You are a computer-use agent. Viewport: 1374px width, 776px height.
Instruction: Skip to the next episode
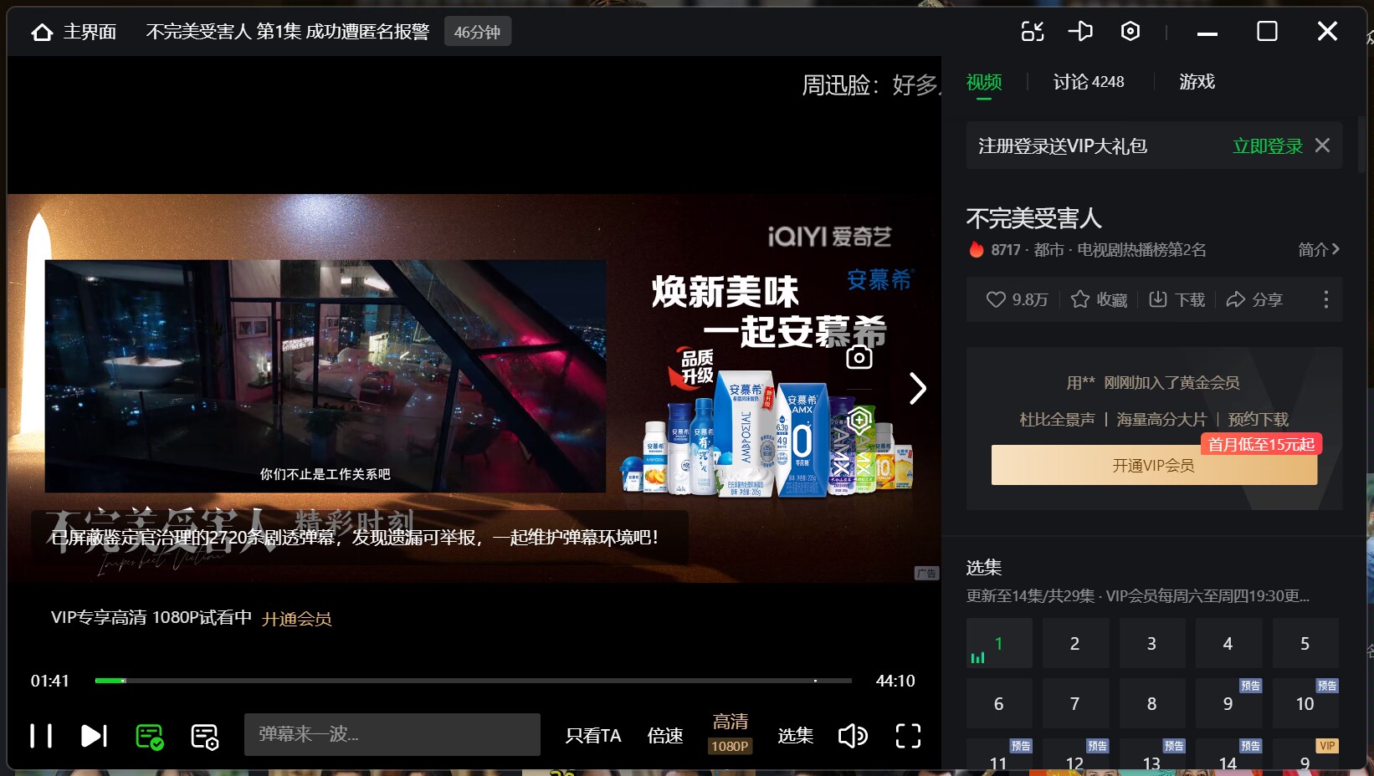coord(94,736)
